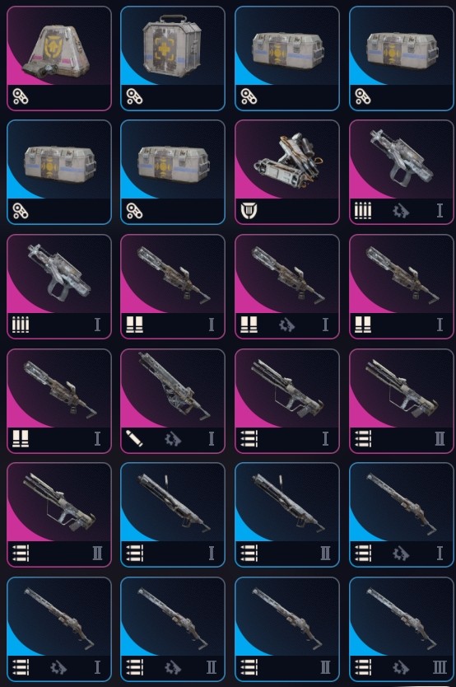This screenshot has height=687, width=456.
Task: Select the blue long rifle marked tier III
Action: click(x=402, y=629)
